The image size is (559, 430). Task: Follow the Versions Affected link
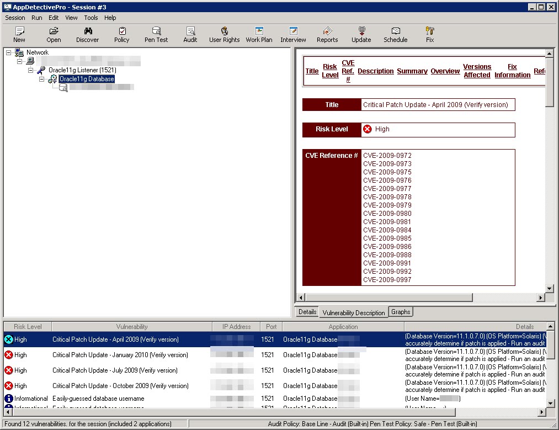[x=477, y=71]
